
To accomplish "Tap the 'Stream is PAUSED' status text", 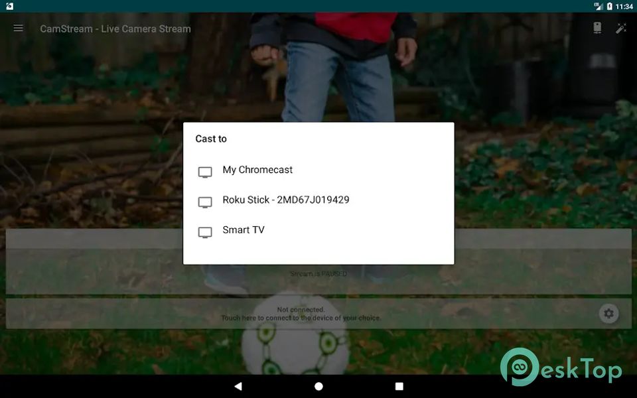I will click(318, 274).
